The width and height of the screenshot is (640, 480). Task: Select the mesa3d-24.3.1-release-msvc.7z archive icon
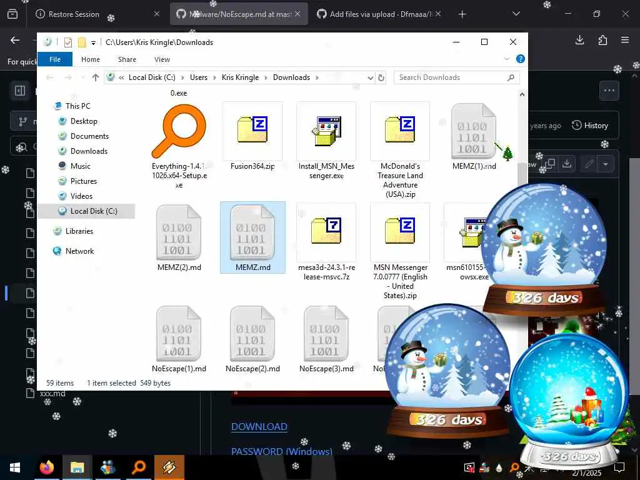(x=326, y=232)
